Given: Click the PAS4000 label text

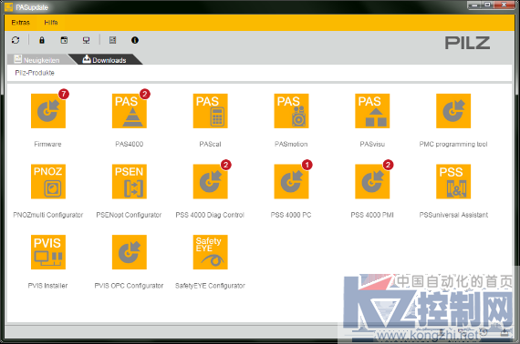Looking at the screenshot, I should tap(130, 144).
